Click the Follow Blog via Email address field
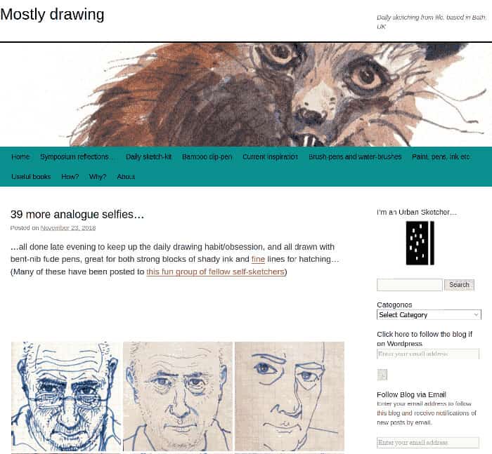The image size is (492, 454). (x=428, y=442)
